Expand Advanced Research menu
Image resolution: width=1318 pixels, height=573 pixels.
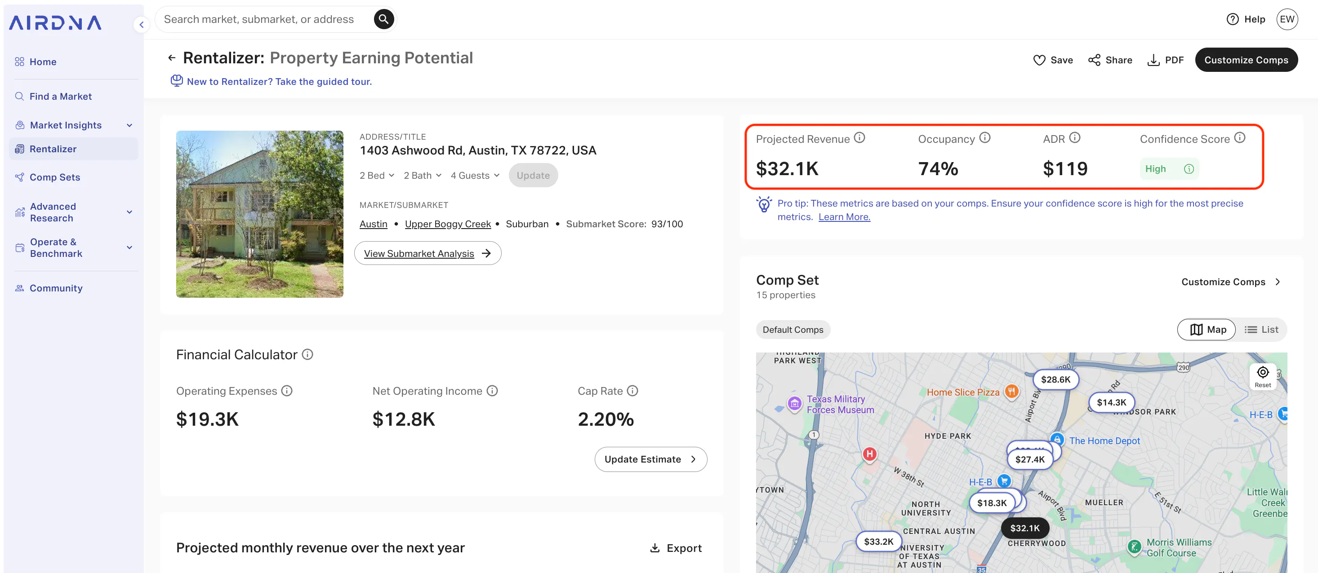tap(74, 212)
